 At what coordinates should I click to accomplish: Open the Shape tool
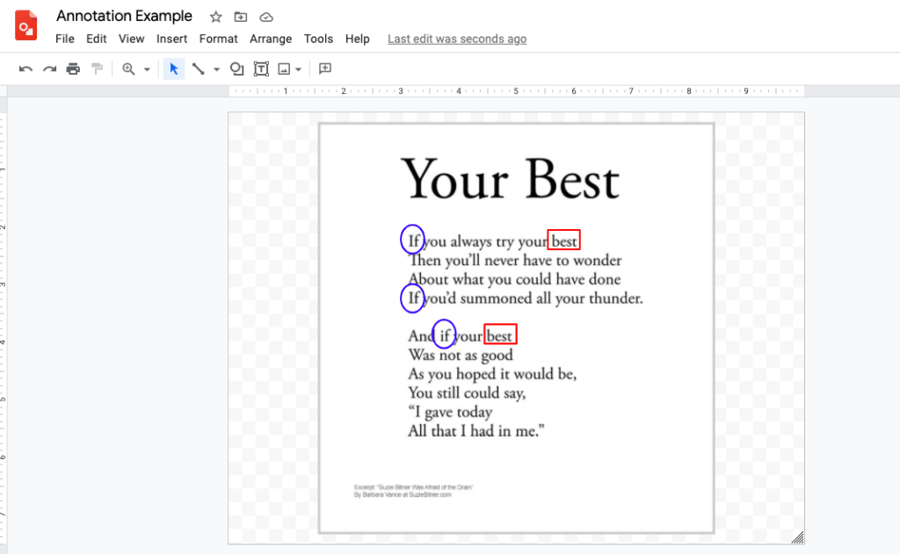(x=236, y=69)
